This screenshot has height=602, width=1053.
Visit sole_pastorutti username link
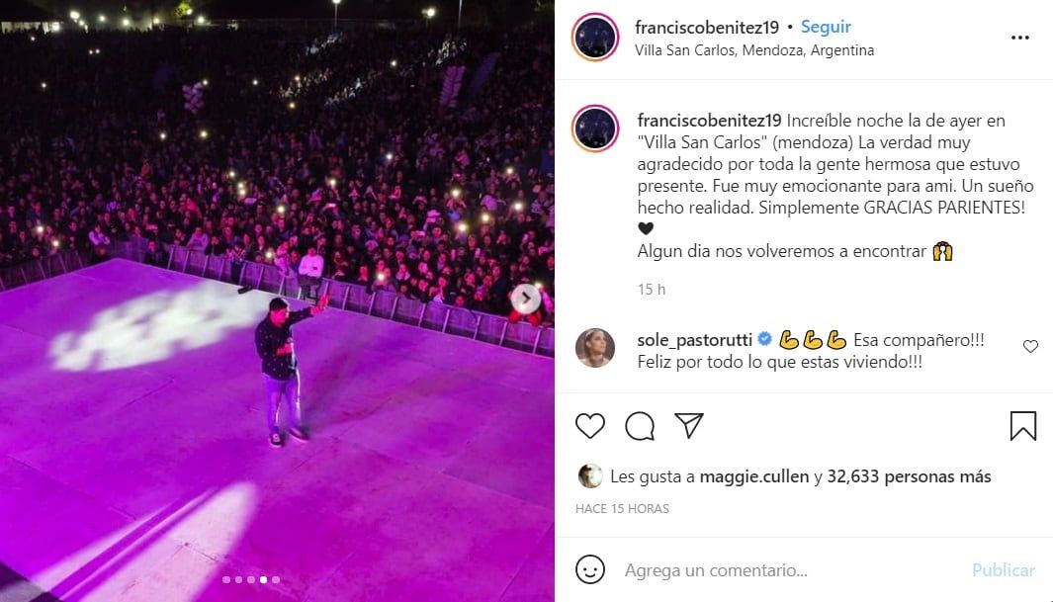pyautogui.click(x=694, y=340)
